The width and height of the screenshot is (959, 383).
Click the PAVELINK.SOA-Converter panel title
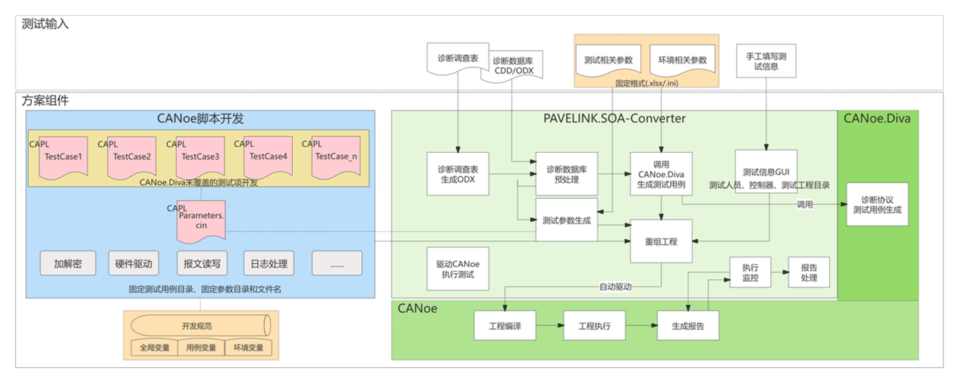click(x=615, y=119)
